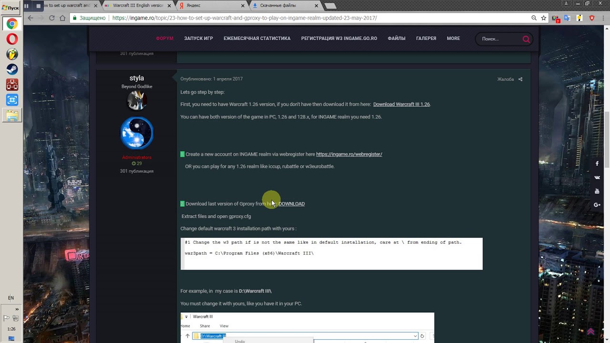This screenshot has width=610, height=343.
Task: Click the address bar URL
Action: [244, 18]
